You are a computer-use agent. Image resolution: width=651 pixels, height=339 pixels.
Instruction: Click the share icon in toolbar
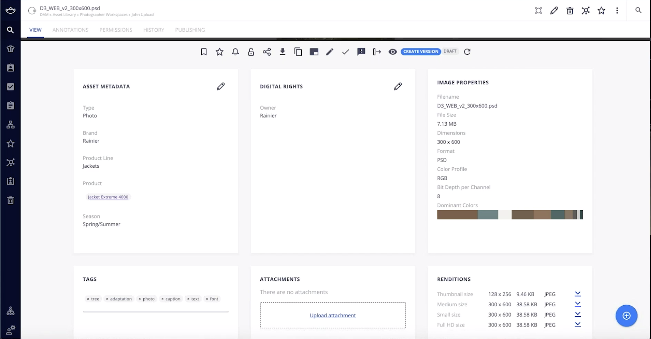pos(266,52)
